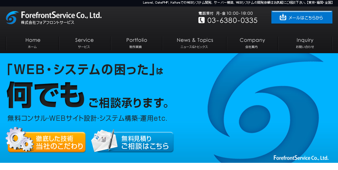Click the 電話受付 月-金 10:00-18:00 text
This screenshot has width=338, height=170.
pyautogui.click(x=225, y=13)
